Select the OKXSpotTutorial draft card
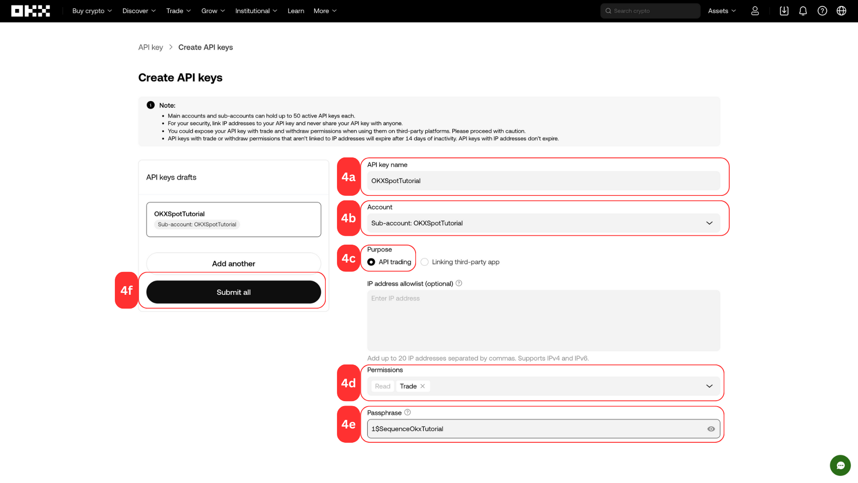The width and height of the screenshot is (858, 483). (x=234, y=220)
